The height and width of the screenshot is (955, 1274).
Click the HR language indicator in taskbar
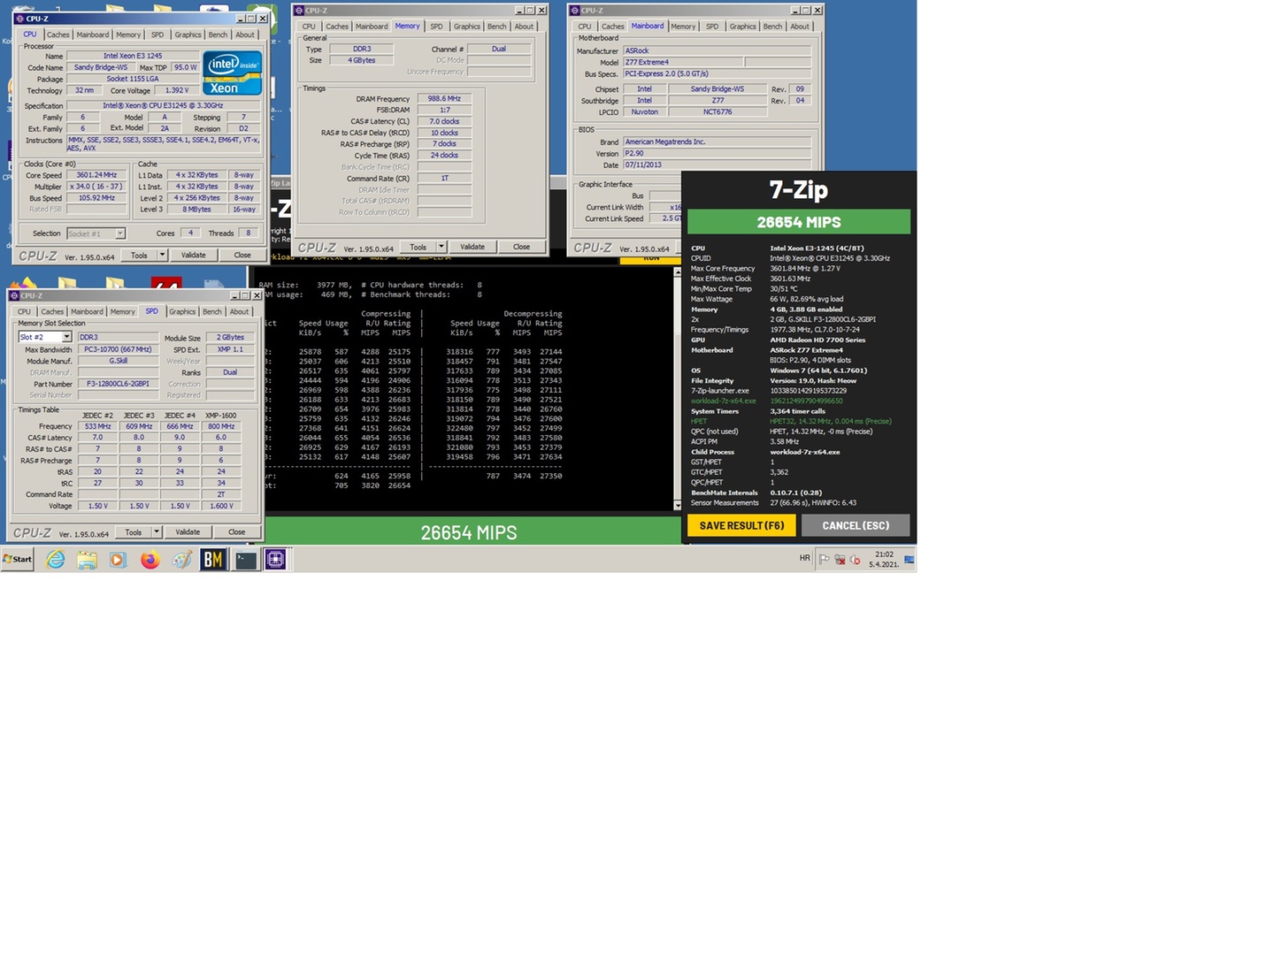pyautogui.click(x=805, y=558)
